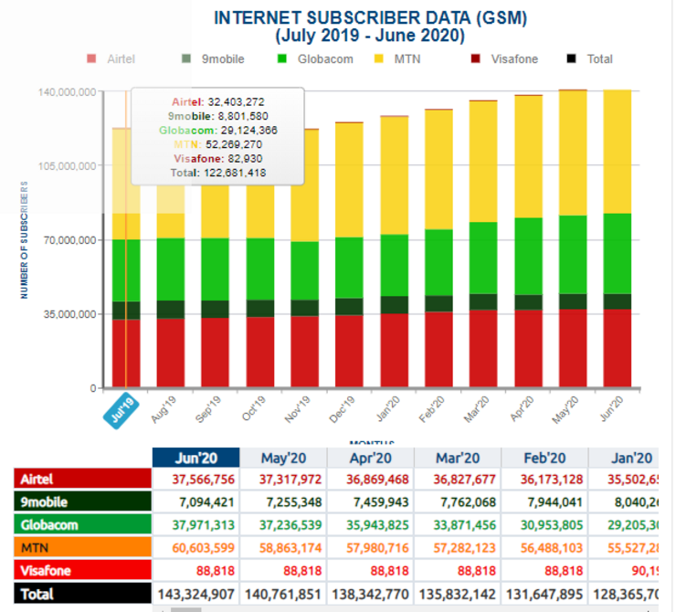
Task: Click the MTN yellow legend swatch
Action: coord(379,58)
